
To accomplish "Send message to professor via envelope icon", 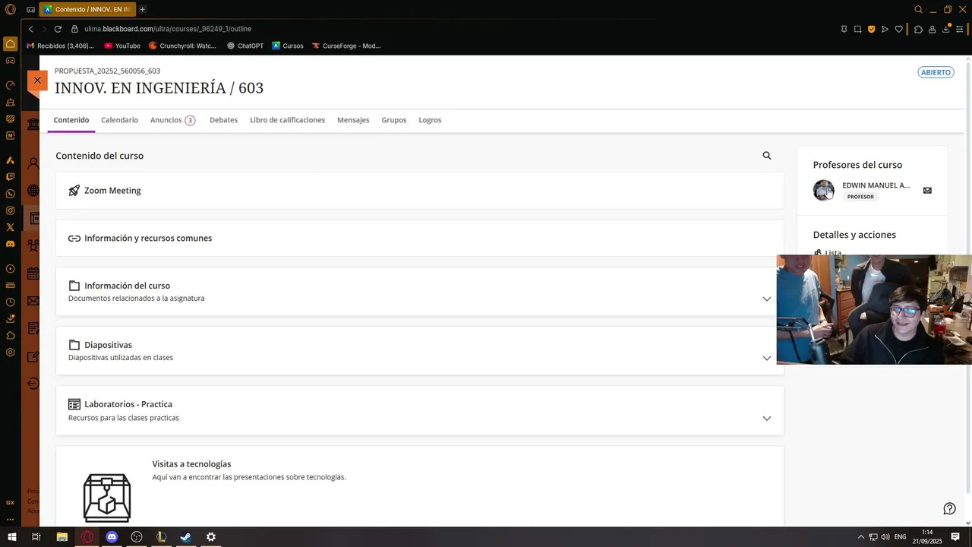I will click(927, 191).
